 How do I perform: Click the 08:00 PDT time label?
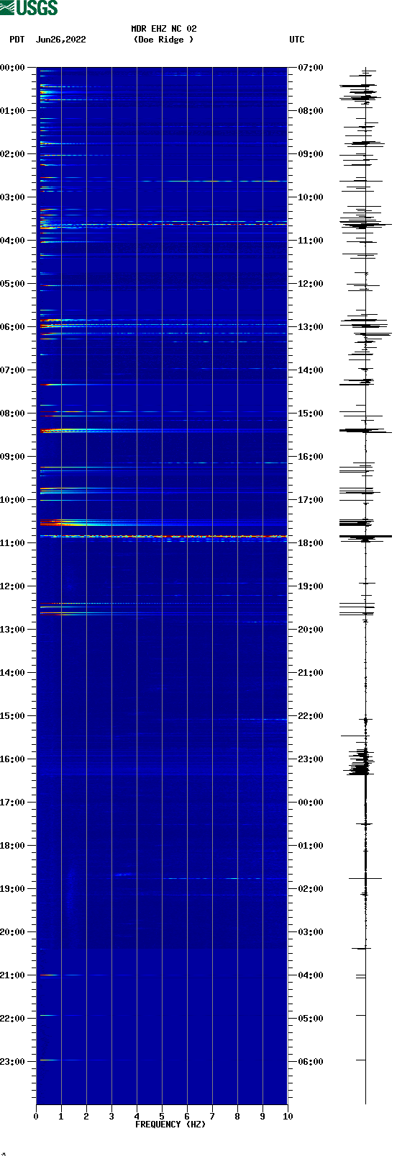[13, 414]
